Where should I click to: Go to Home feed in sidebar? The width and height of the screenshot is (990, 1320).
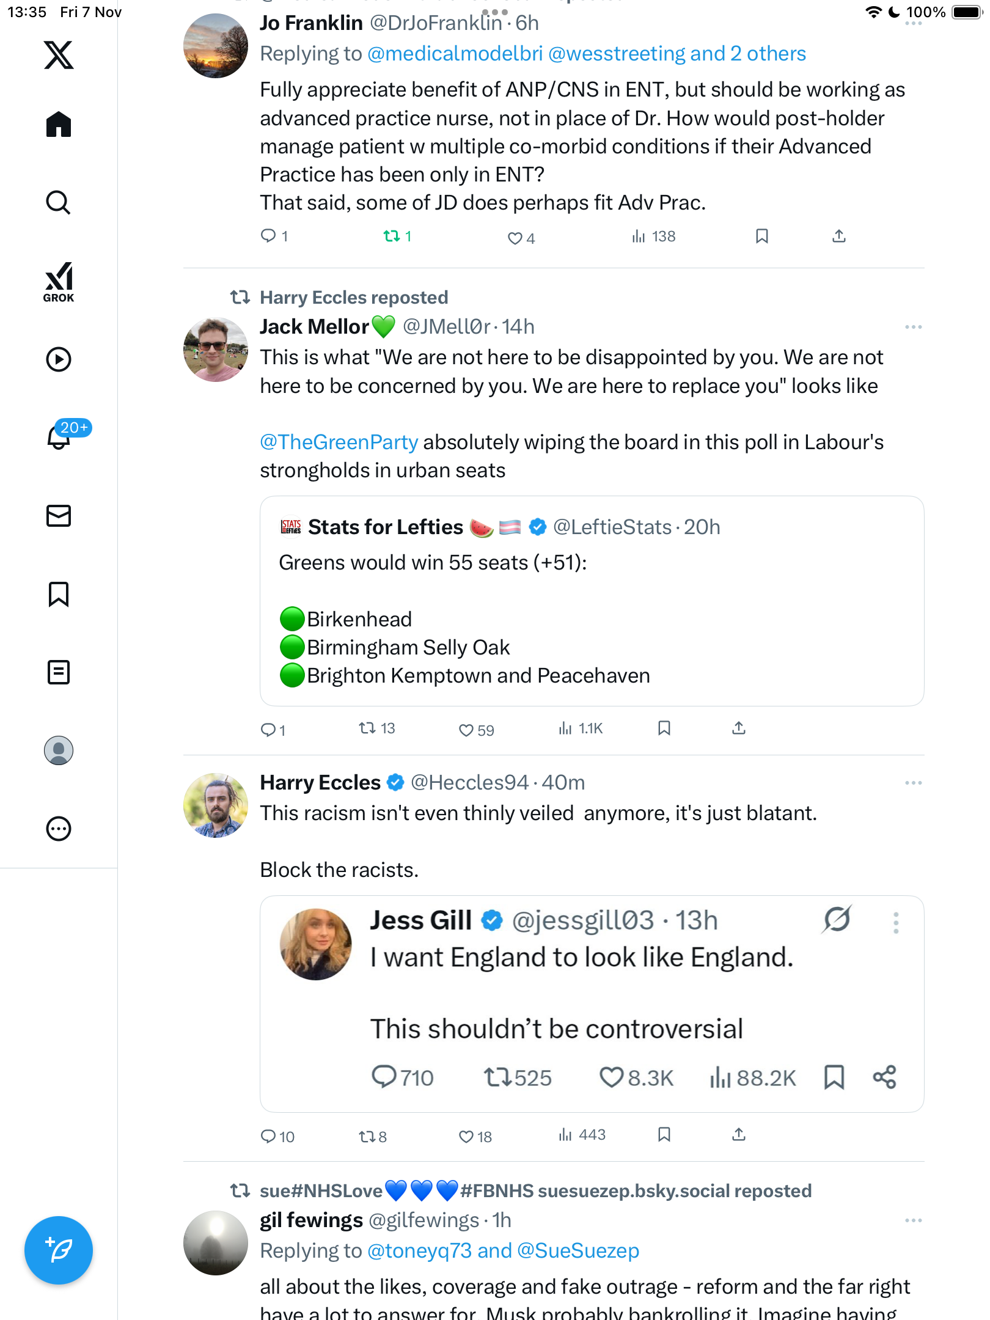[59, 125]
